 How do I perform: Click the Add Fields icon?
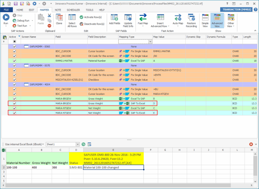coord(114,19)
